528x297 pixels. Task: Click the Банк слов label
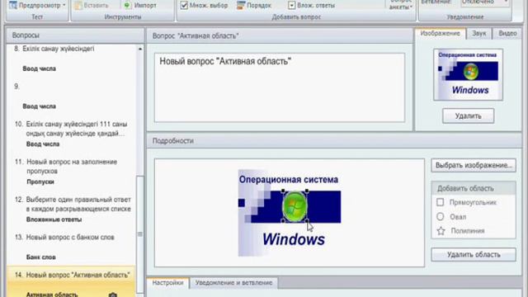pyautogui.click(x=41, y=257)
